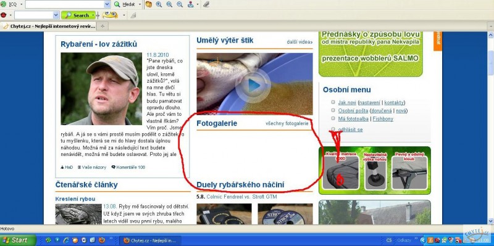Click the Colmic fishing line thumbnail

(224, 214)
